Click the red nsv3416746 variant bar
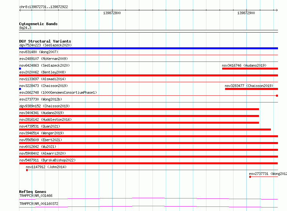Image resolution: width=287 pixels, height=211 pixels. (250, 69)
